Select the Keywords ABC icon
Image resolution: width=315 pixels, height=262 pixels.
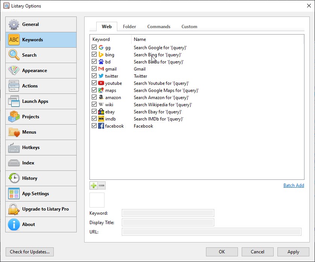(x=14, y=39)
